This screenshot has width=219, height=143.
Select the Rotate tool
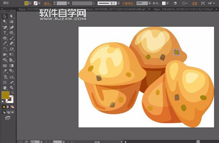point(5,49)
